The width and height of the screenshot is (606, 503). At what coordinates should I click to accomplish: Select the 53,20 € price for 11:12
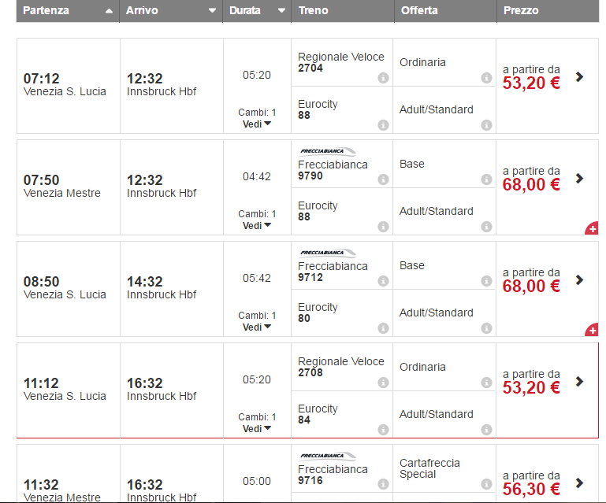(x=531, y=387)
